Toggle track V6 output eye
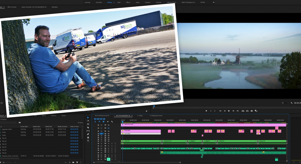The height and width of the screenshot is (164, 301). point(108,131)
